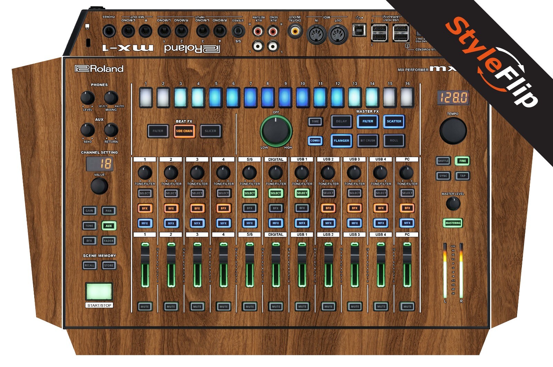The image size is (553, 367).
Task: Select the BFX channel setting button
Action: [x=89, y=241]
